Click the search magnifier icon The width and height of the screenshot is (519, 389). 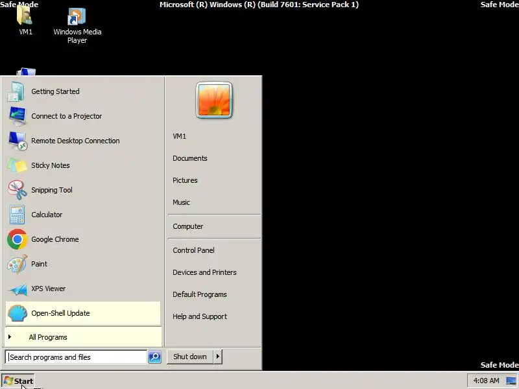[154, 357]
